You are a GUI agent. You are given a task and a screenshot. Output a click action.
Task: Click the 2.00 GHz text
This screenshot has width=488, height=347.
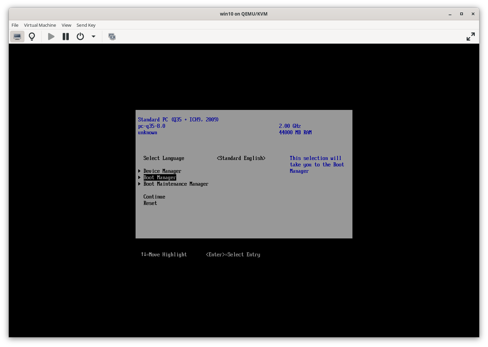click(x=290, y=126)
